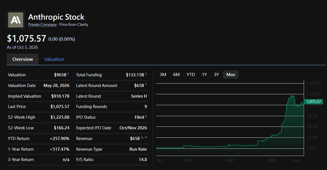327x170 pixels.
Task: Click the "Last Price" row label
Action: coord(17,107)
